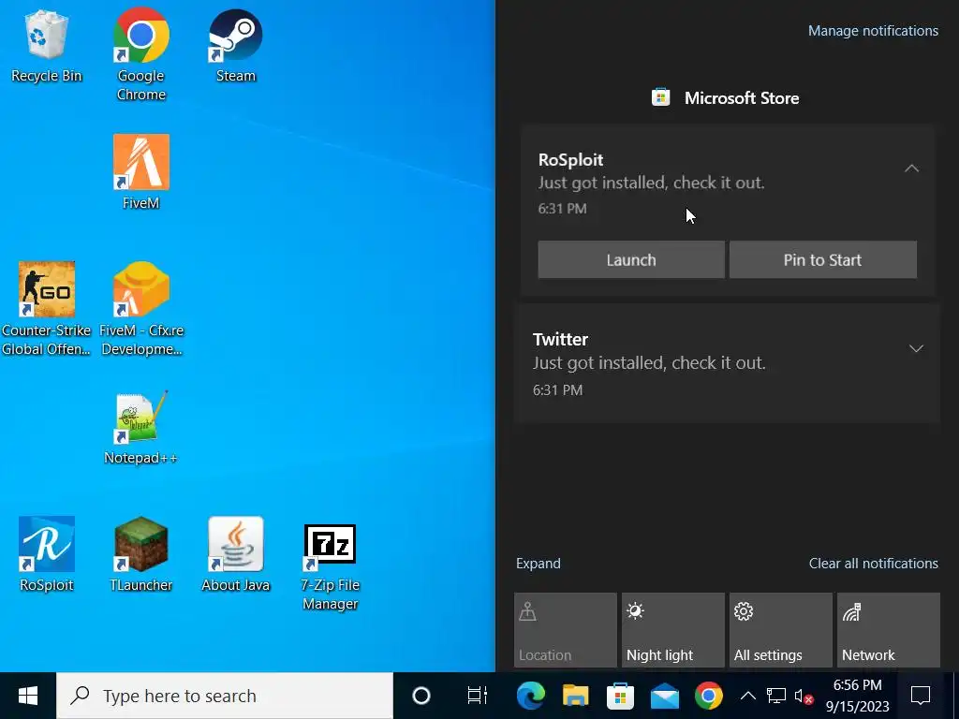Click the taskbar search box

point(225,696)
